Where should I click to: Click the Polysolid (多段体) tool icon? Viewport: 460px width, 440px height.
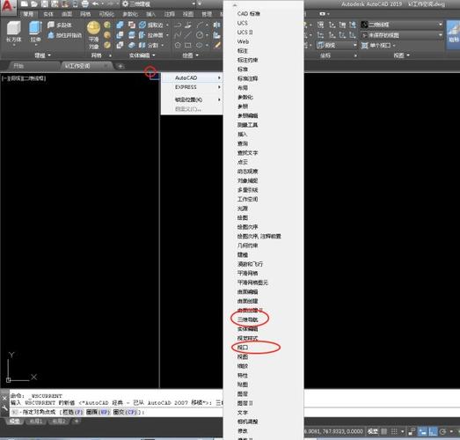pyautogui.click(x=51, y=25)
